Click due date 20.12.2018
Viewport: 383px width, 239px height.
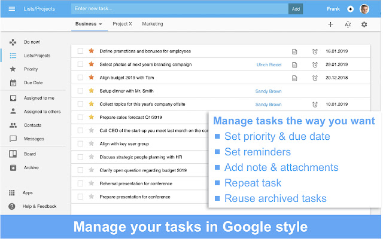(x=336, y=78)
